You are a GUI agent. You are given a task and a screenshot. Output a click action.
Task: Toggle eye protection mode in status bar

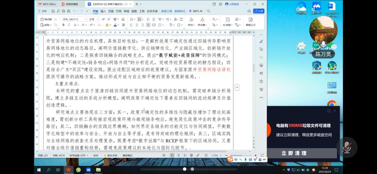(x=164, y=156)
